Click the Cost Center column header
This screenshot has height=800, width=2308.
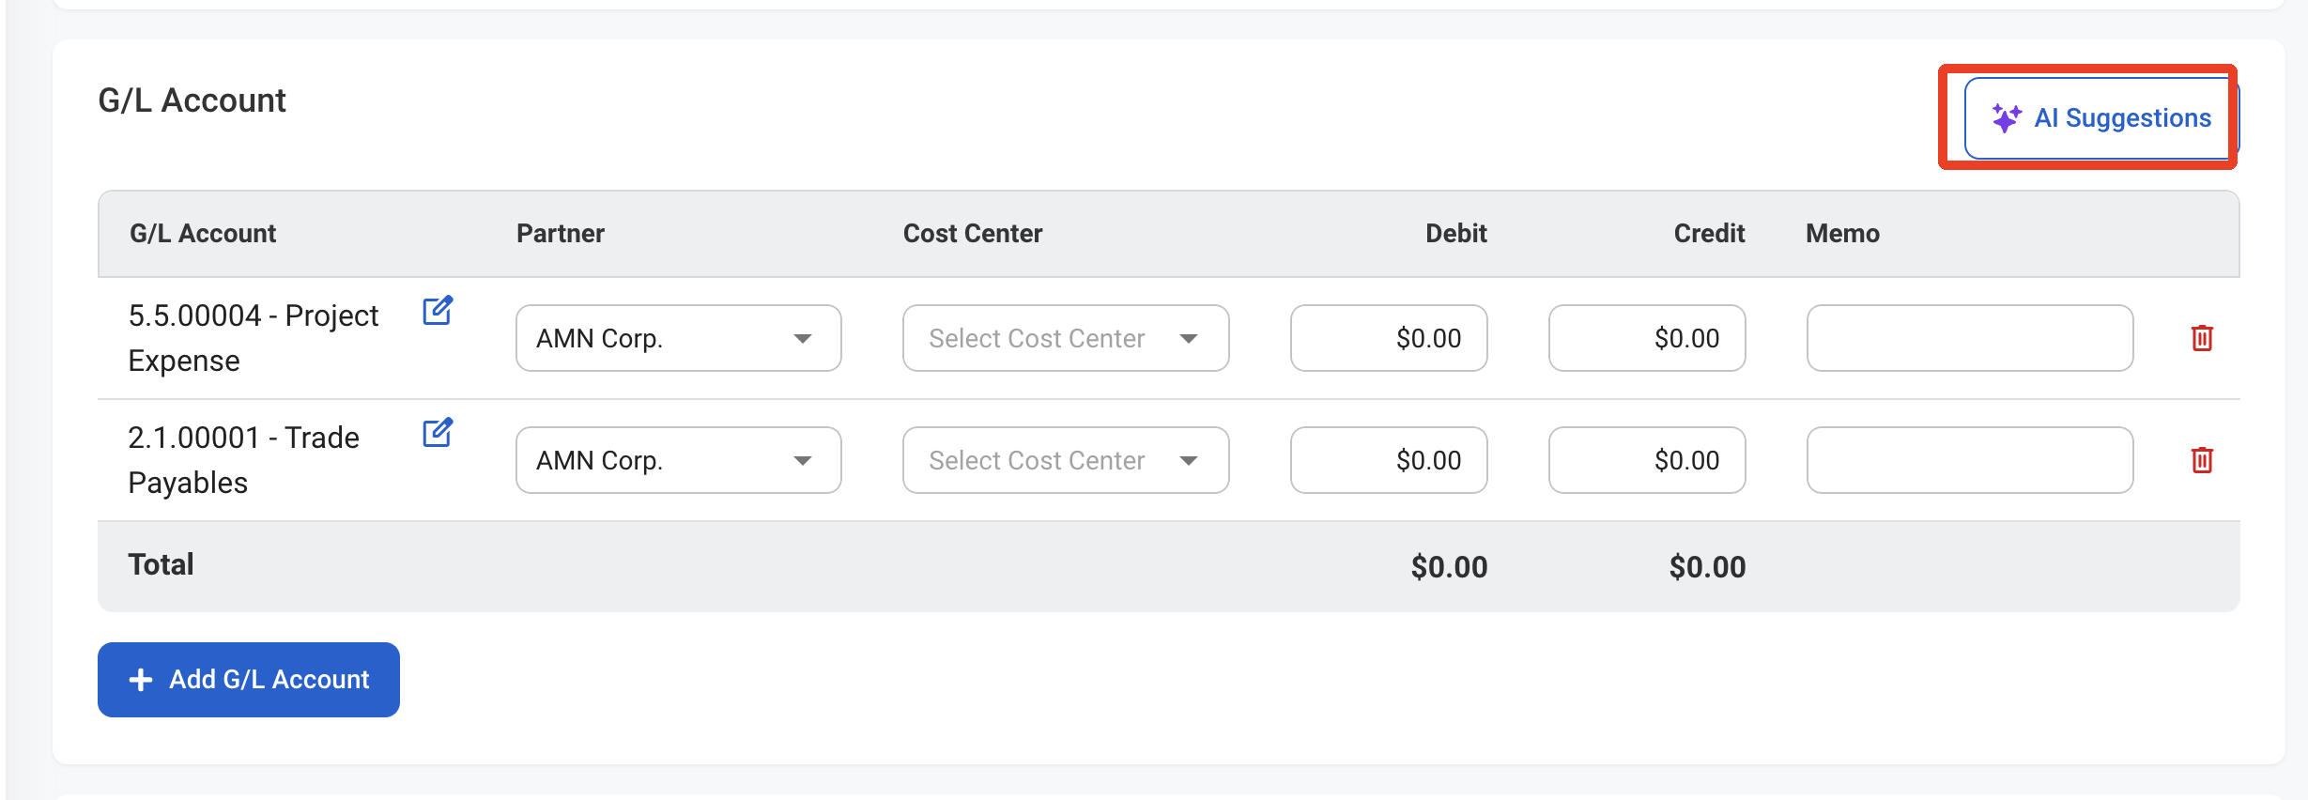(973, 234)
